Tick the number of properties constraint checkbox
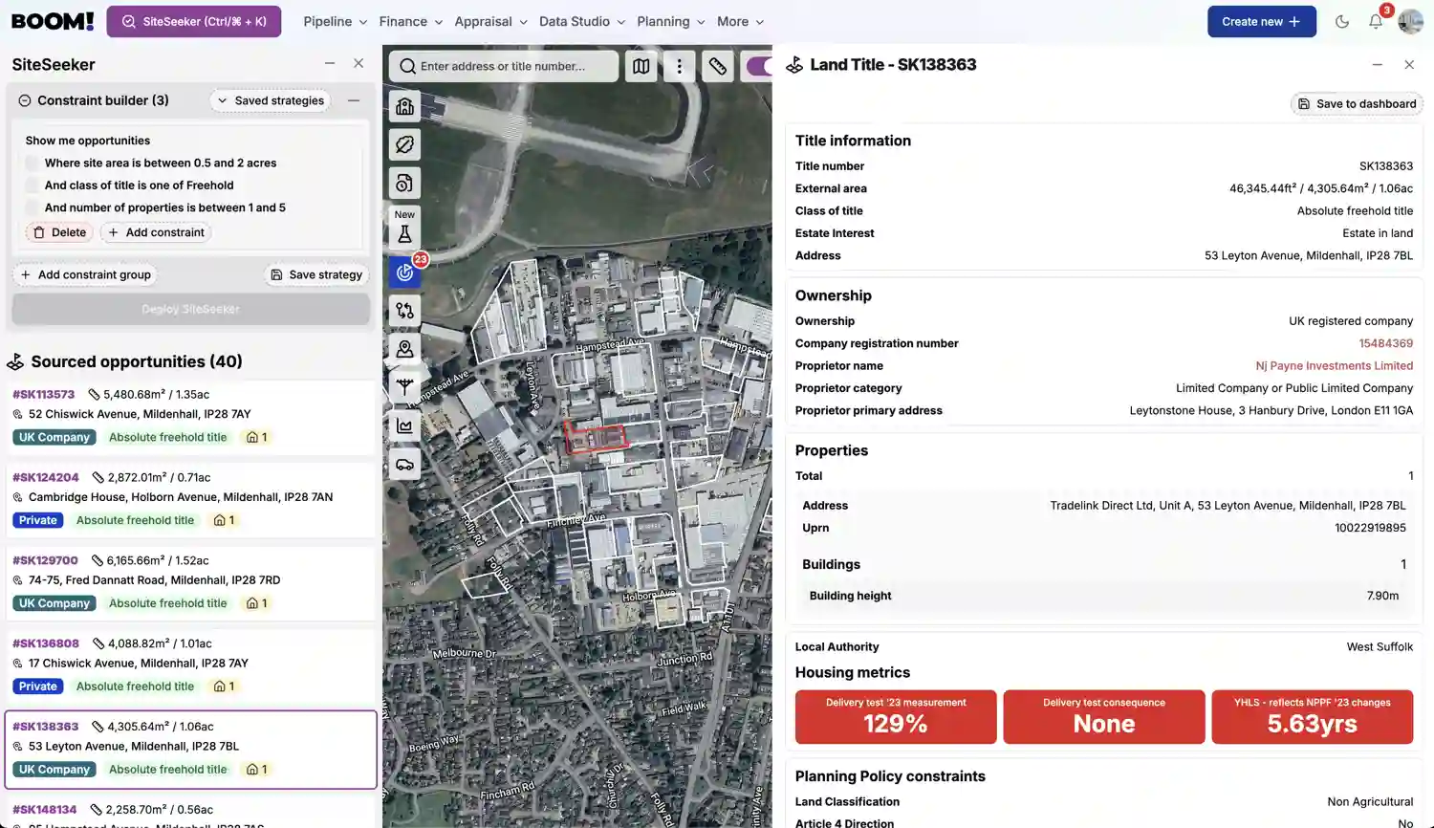This screenshot has width=1434, height=828. [x=33, y=207]
